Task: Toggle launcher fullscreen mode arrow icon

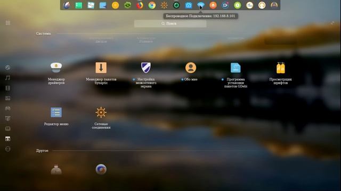Action: pos(332,23)
